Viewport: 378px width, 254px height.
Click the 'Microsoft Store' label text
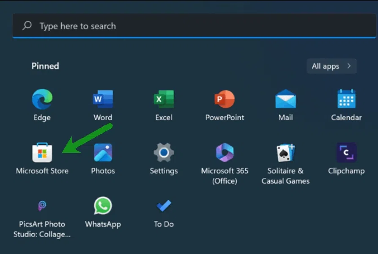(42, 171)
